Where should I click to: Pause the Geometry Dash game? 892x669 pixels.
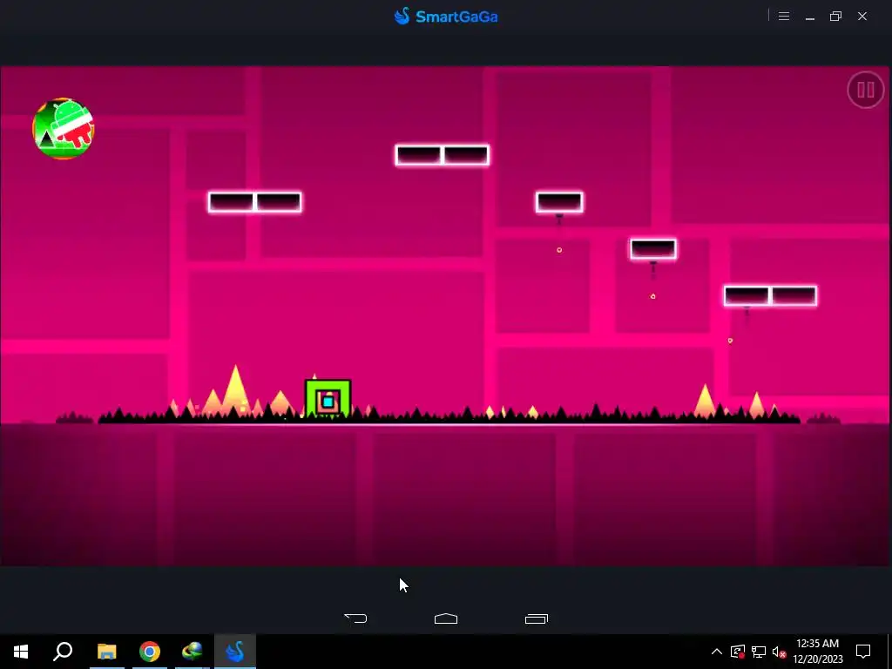pos(865,90)
